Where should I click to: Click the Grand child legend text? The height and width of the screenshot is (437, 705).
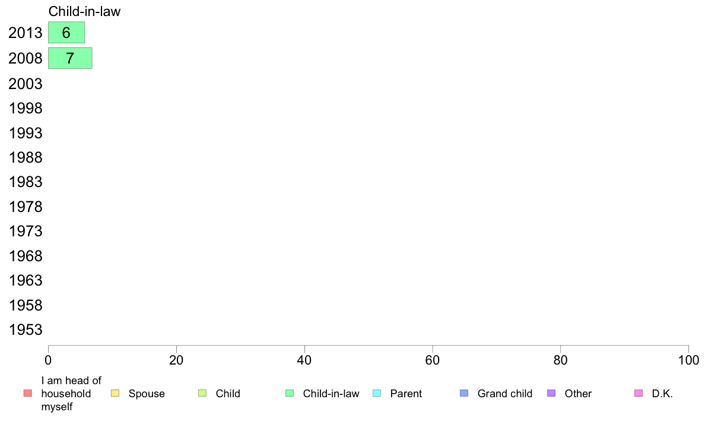coord(505,394)
